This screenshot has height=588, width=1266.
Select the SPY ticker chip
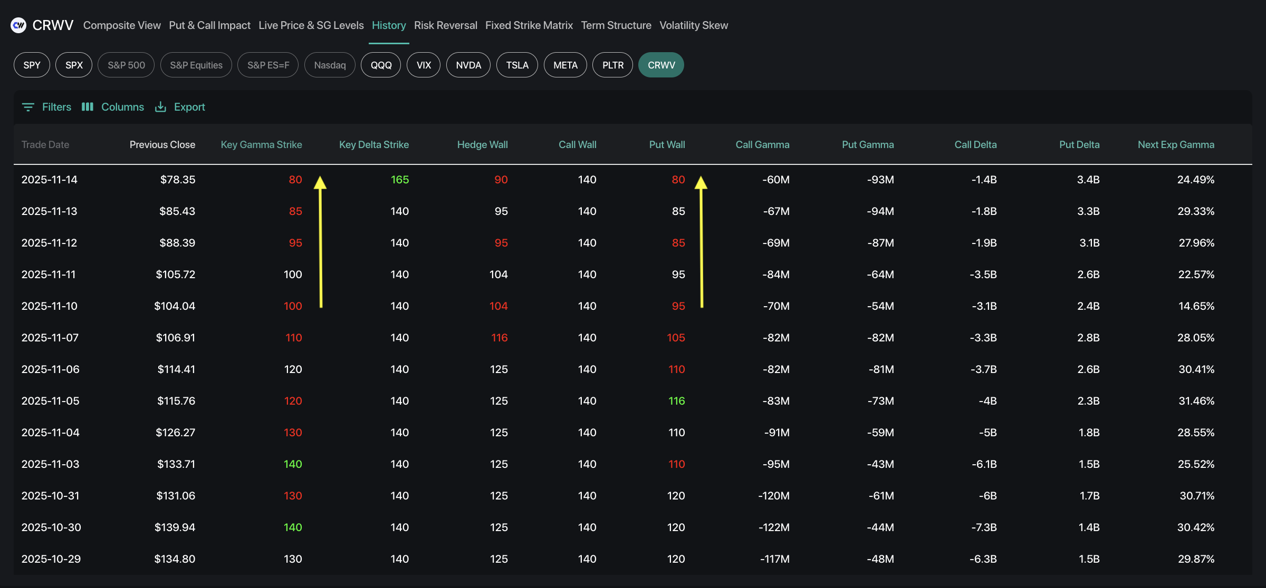click(x=32, y=65)
